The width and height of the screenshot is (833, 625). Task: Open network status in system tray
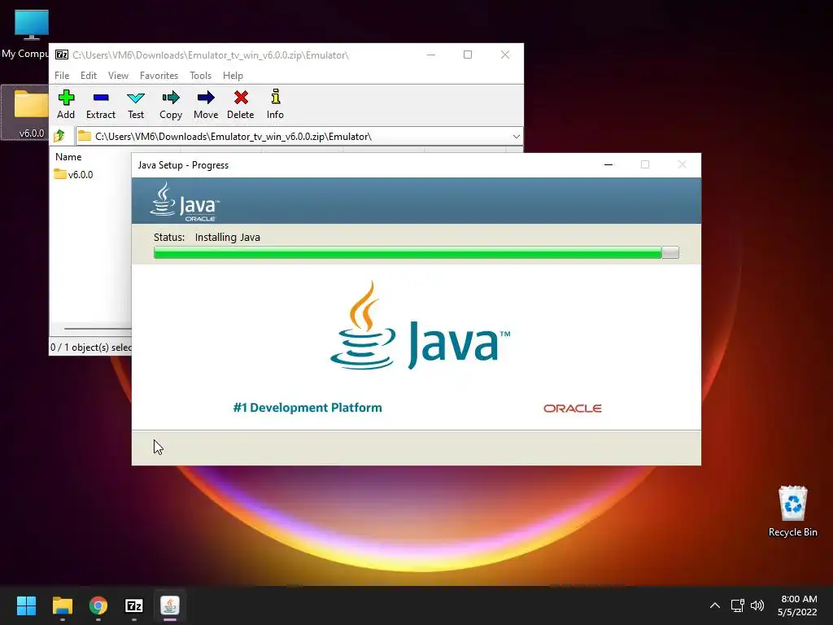coord(737,605)
